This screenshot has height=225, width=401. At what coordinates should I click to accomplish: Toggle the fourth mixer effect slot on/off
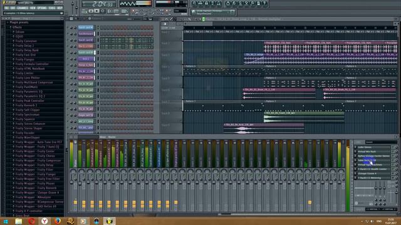[356, 160]
